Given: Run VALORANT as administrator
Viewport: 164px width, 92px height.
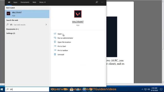Looking at the screenshot, I should 65,38.
